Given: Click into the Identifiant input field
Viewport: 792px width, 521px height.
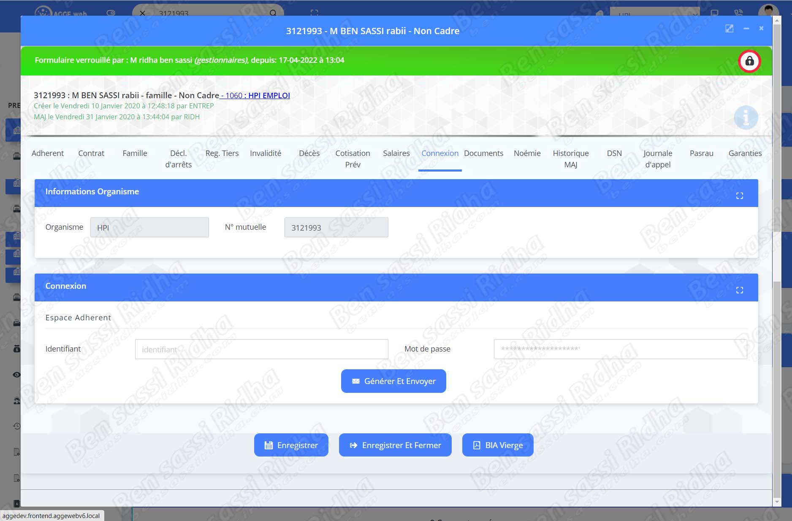Looking at the screenshot, I should click(x=261, y=349).
